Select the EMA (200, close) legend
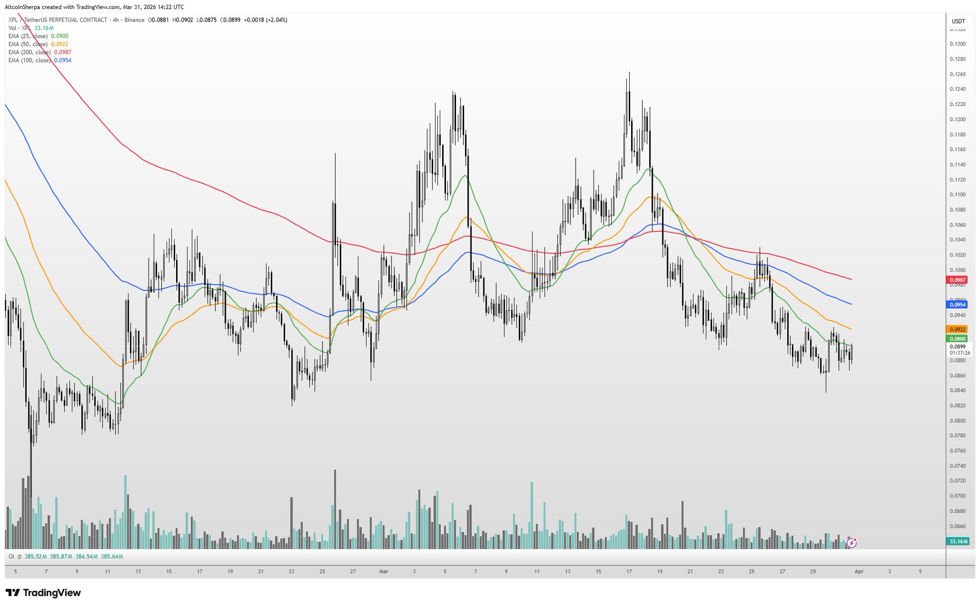This screenshot has width=980, height=607. pyautogui.click(x=30, y=52)
